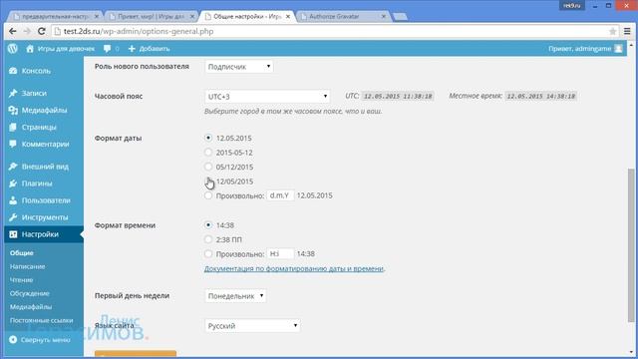Screen dimensions: 638x359
Task: Click the Настройки settings icon
Action: click(x=13, y=234)
